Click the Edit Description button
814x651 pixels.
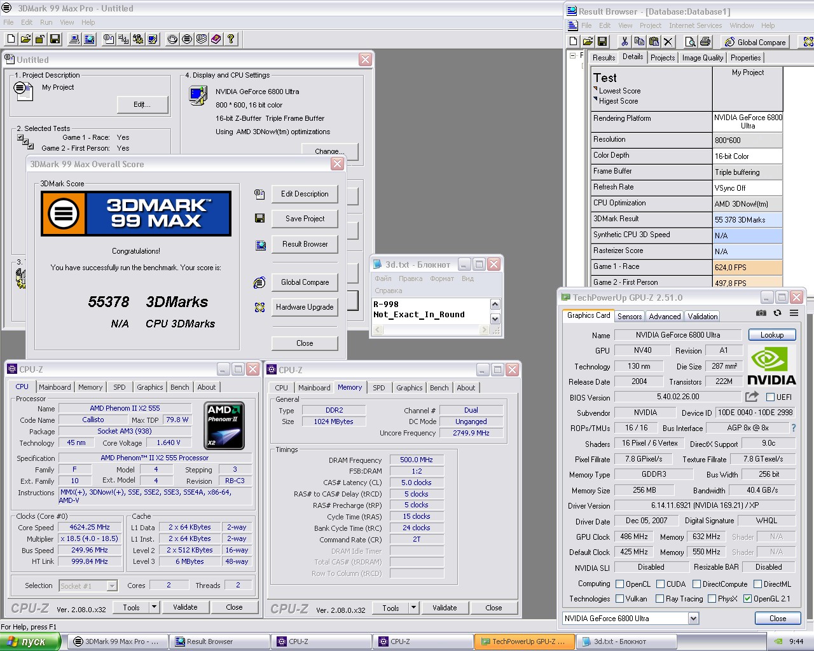pos(305,194)
